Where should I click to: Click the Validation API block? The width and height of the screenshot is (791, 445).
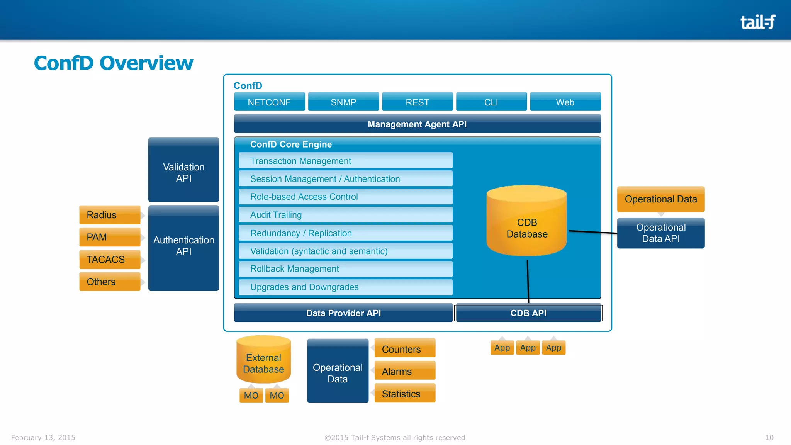183,170
